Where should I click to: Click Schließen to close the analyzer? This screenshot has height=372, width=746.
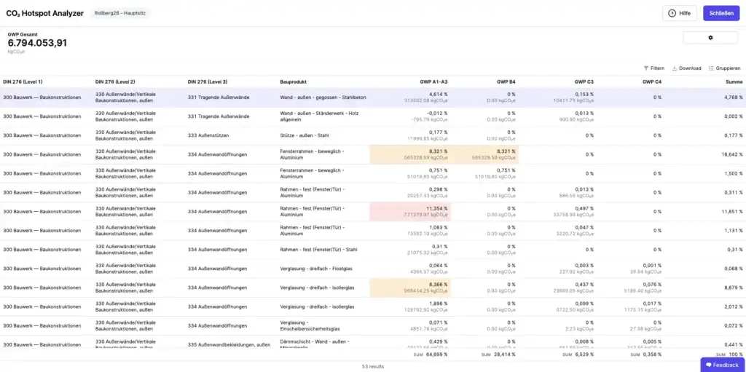(721, 13)
